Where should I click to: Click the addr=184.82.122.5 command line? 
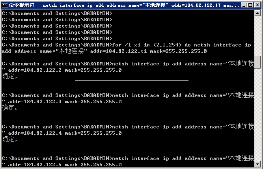128,161
